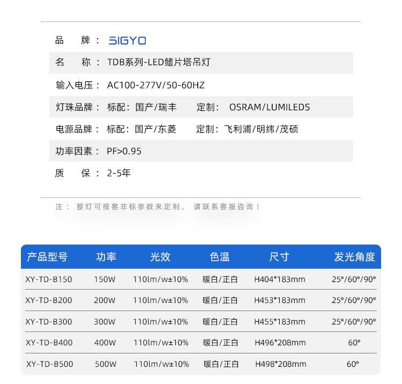
Task: Click size cell 'H455*183mm'
Action: pyautogui.click(x=280, y=321)
